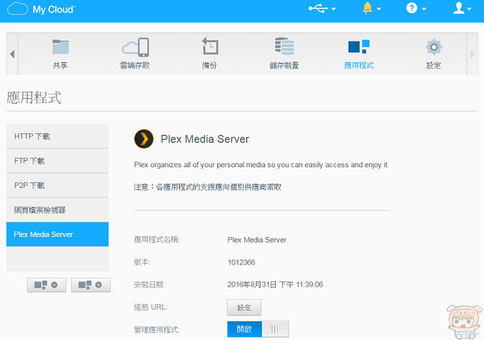Open the notifications bell dropdown

click(372, 8)
